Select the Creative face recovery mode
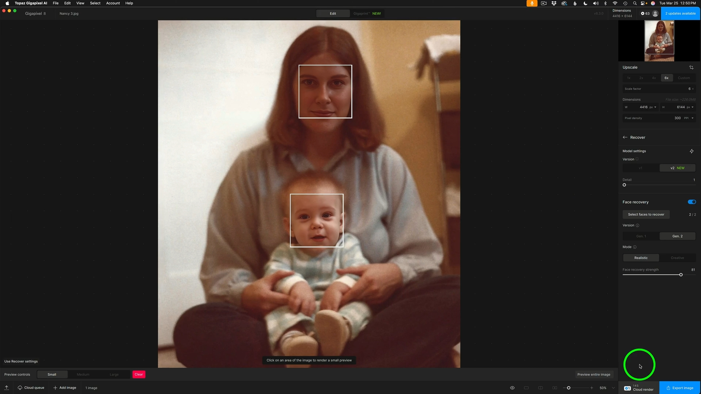This screenshot has height=394, width=701. (677, 258)
